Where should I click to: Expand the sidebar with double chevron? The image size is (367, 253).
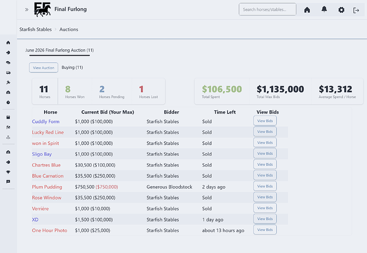[x=27, y=10]
